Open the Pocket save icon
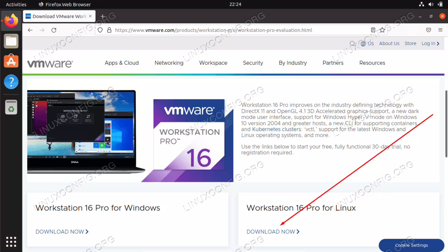Screen dimensions: 448x252 coord(429,30)
